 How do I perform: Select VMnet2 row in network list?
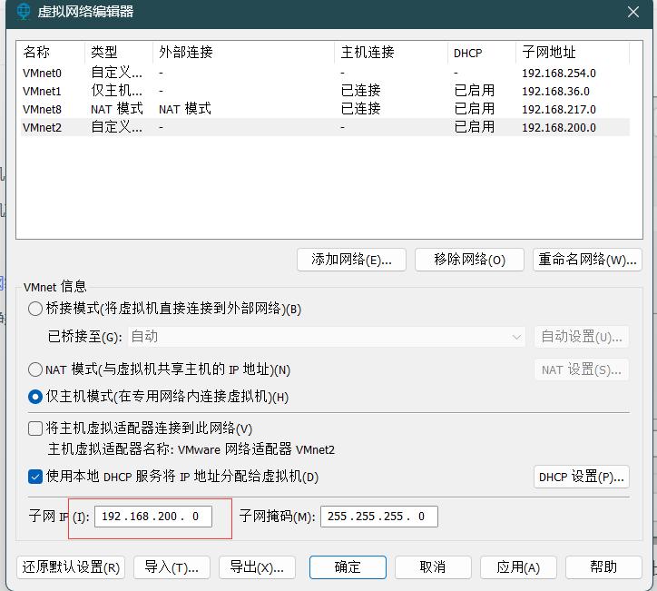pyautogui.click(x=325, y=127)
